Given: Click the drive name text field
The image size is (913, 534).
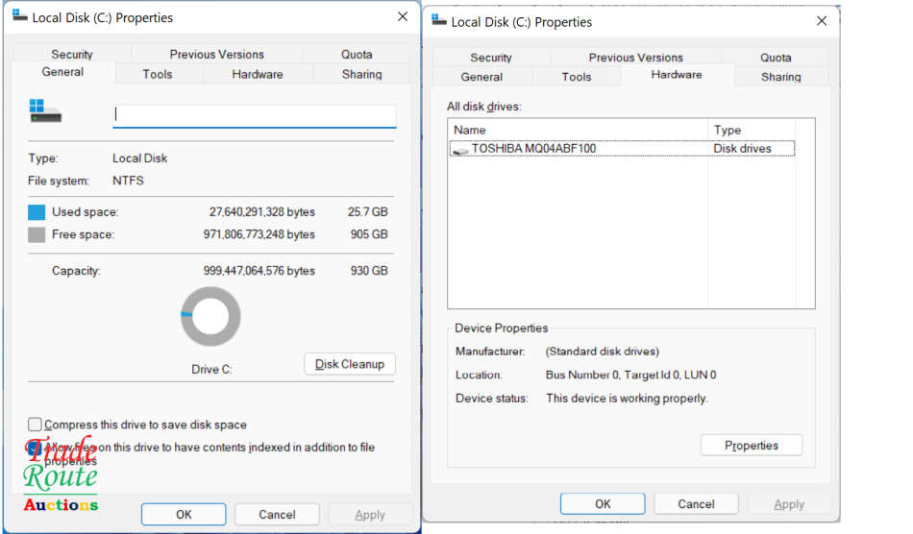Looking at the screenshot, I should [255, 115].
